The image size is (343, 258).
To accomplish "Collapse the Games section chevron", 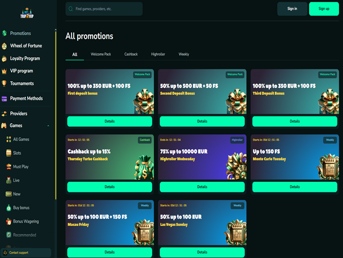I will 48,126.
